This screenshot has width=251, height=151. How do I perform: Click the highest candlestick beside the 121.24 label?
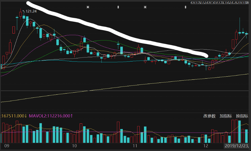point(21,14)
